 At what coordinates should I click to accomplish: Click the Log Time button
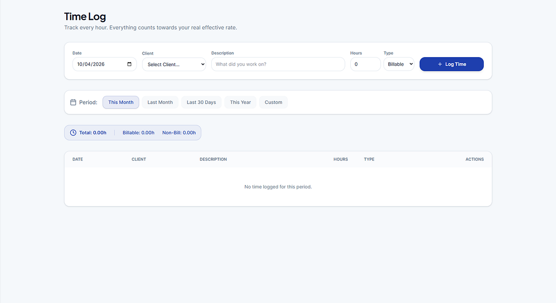(x=451, y=64)
